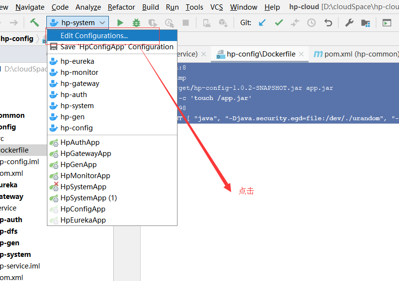Open the Build menu

[150, 7]
